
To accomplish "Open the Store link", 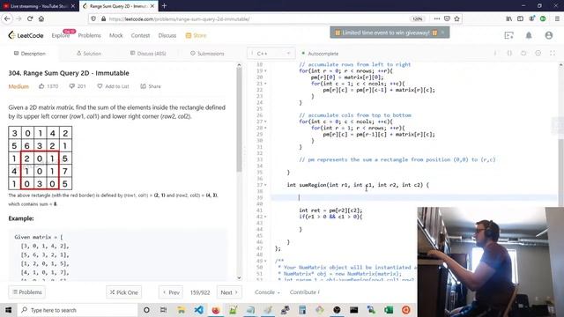I will [196, 35].
